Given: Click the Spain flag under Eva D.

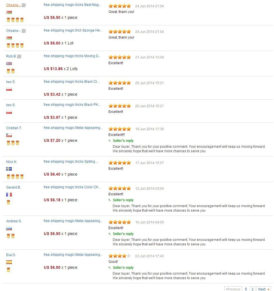Looking at the screenshot, I should 9,262.
